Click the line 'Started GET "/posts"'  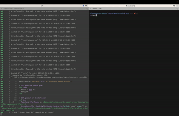click(35, 73)
